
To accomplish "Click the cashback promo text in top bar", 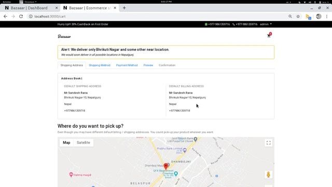I will click(82, 24).
